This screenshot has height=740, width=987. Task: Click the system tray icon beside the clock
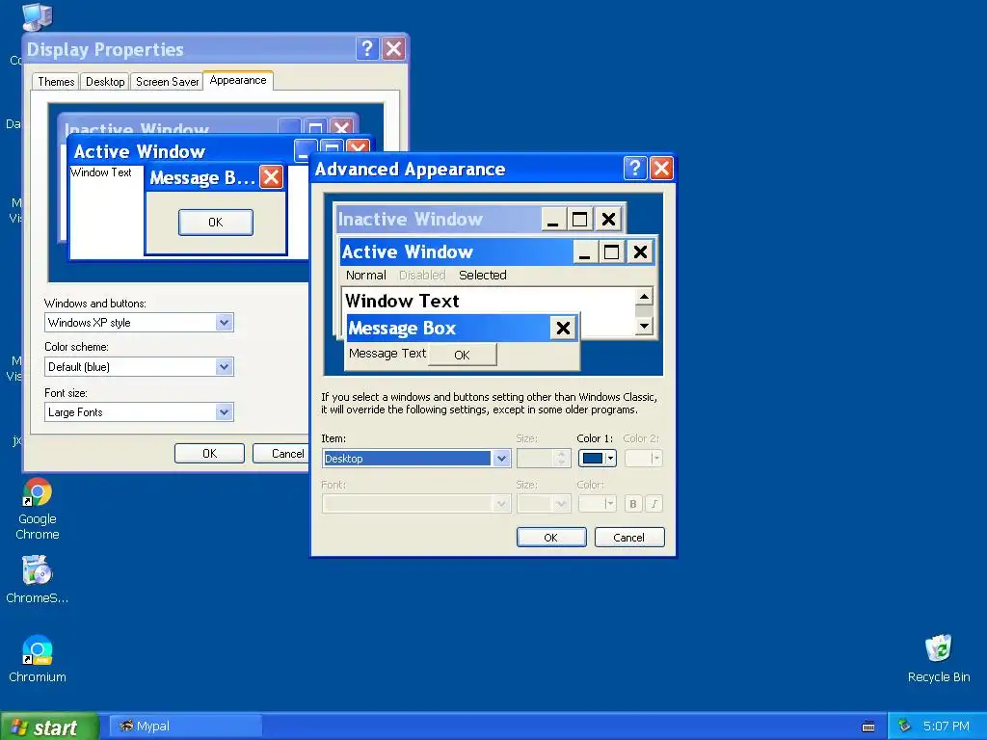click(904, 726)
